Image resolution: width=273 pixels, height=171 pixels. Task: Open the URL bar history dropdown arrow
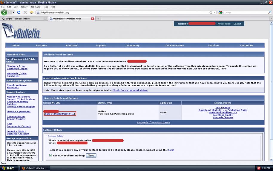tap(215, 12)
